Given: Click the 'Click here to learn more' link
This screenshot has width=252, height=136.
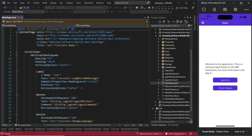Looking at the screenshot, I should (x=35, y=21).
